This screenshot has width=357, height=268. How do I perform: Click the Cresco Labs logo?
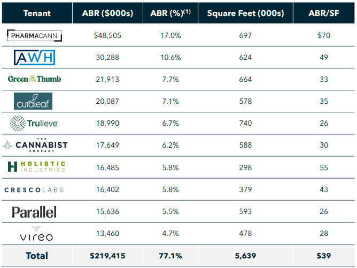[x=34, y=189]
